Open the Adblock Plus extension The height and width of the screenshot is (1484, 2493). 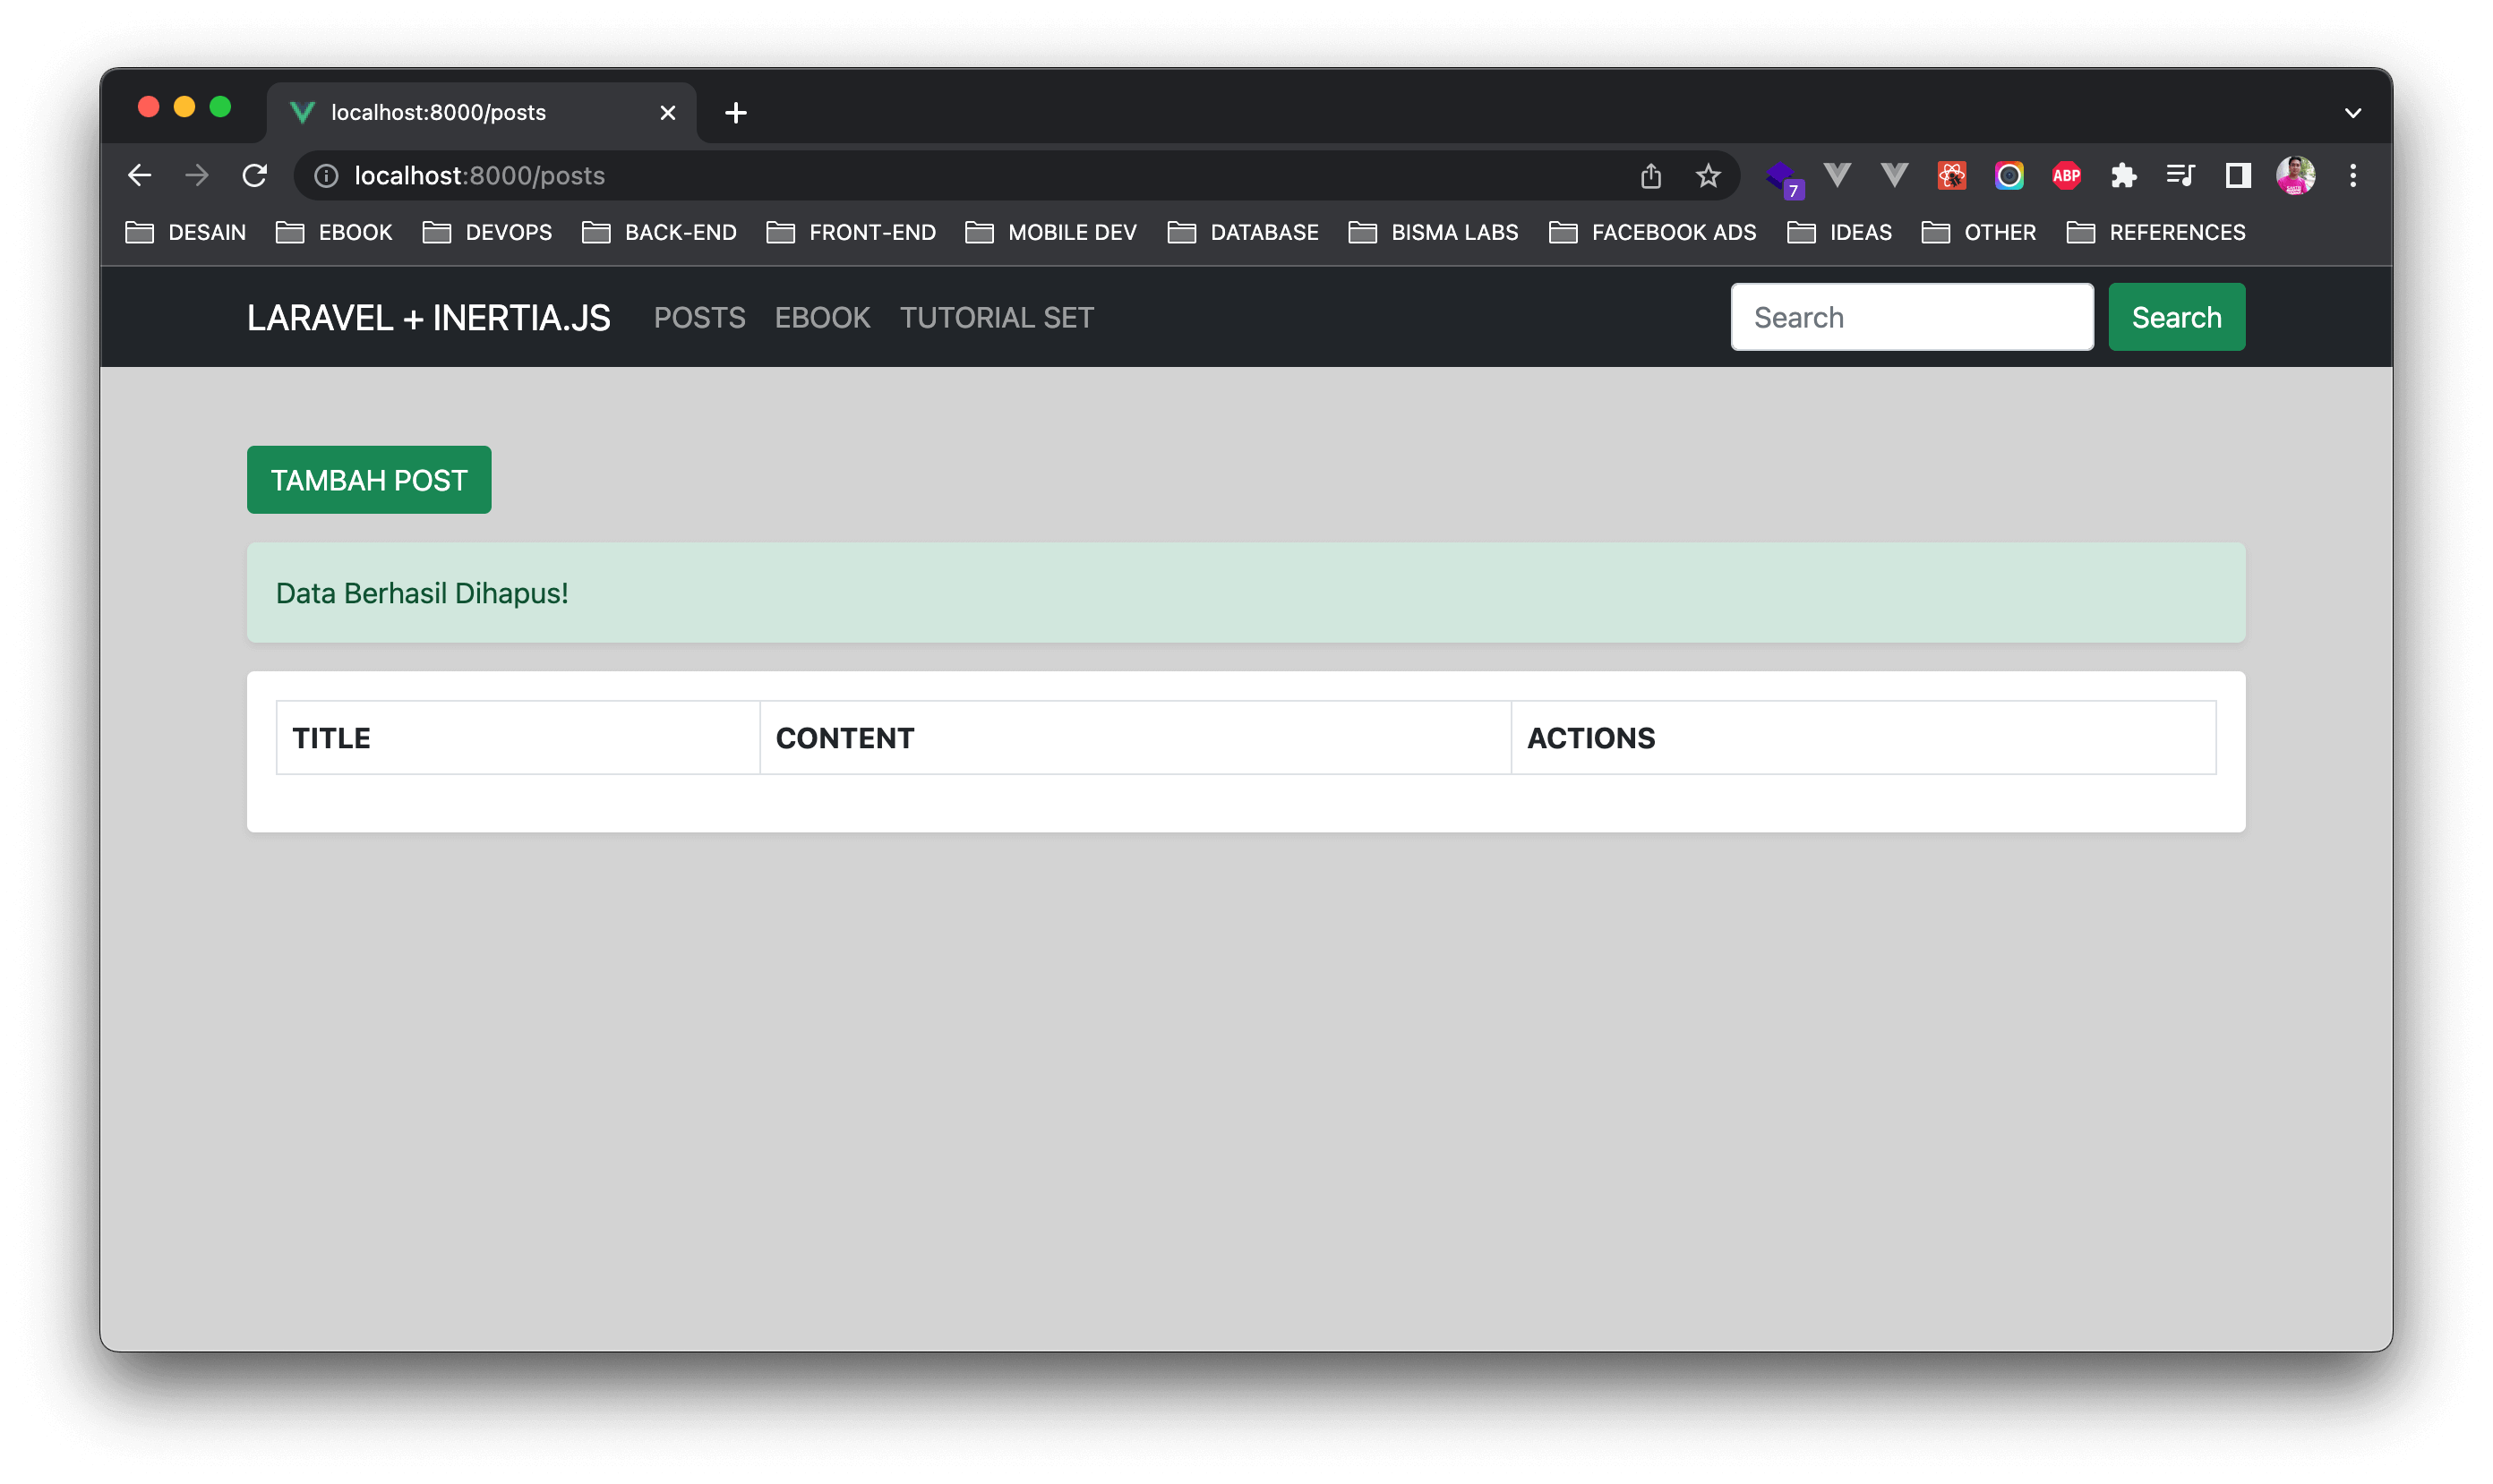point(2066,175)
